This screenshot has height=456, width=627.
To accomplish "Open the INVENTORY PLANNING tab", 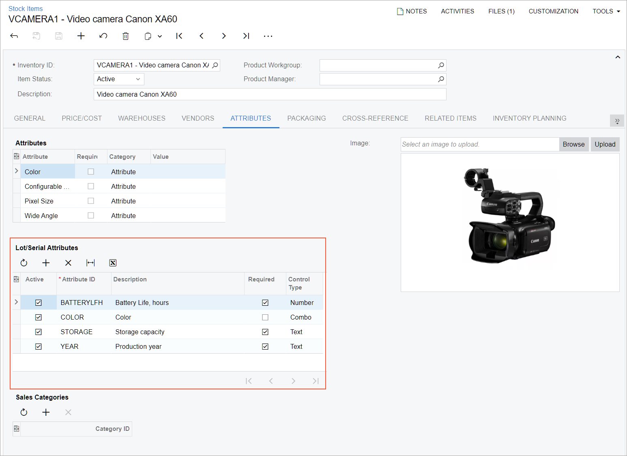I will [530, 118].
